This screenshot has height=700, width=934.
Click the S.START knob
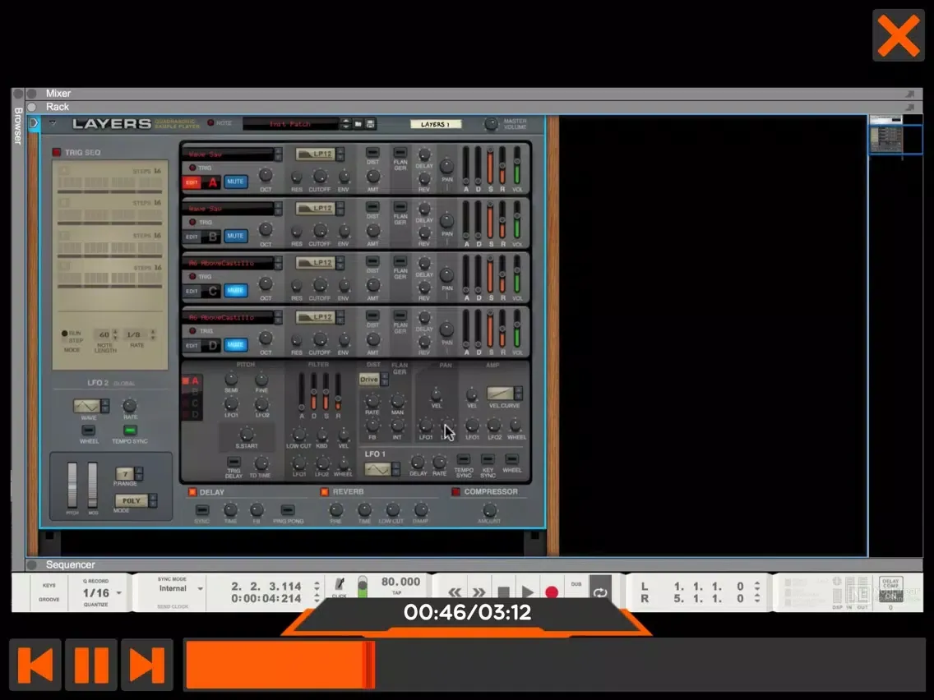coord(246,433)
